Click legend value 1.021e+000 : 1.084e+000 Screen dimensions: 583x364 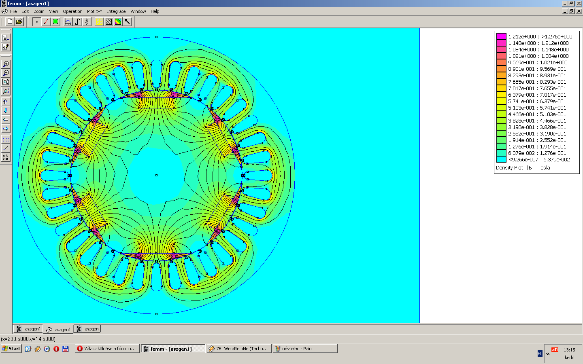538,56
